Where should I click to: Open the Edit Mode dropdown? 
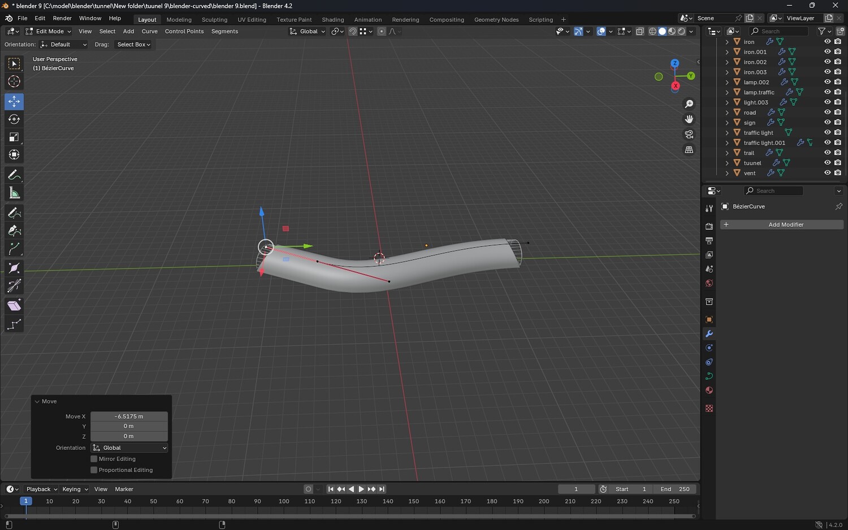(x=49, y=32)
